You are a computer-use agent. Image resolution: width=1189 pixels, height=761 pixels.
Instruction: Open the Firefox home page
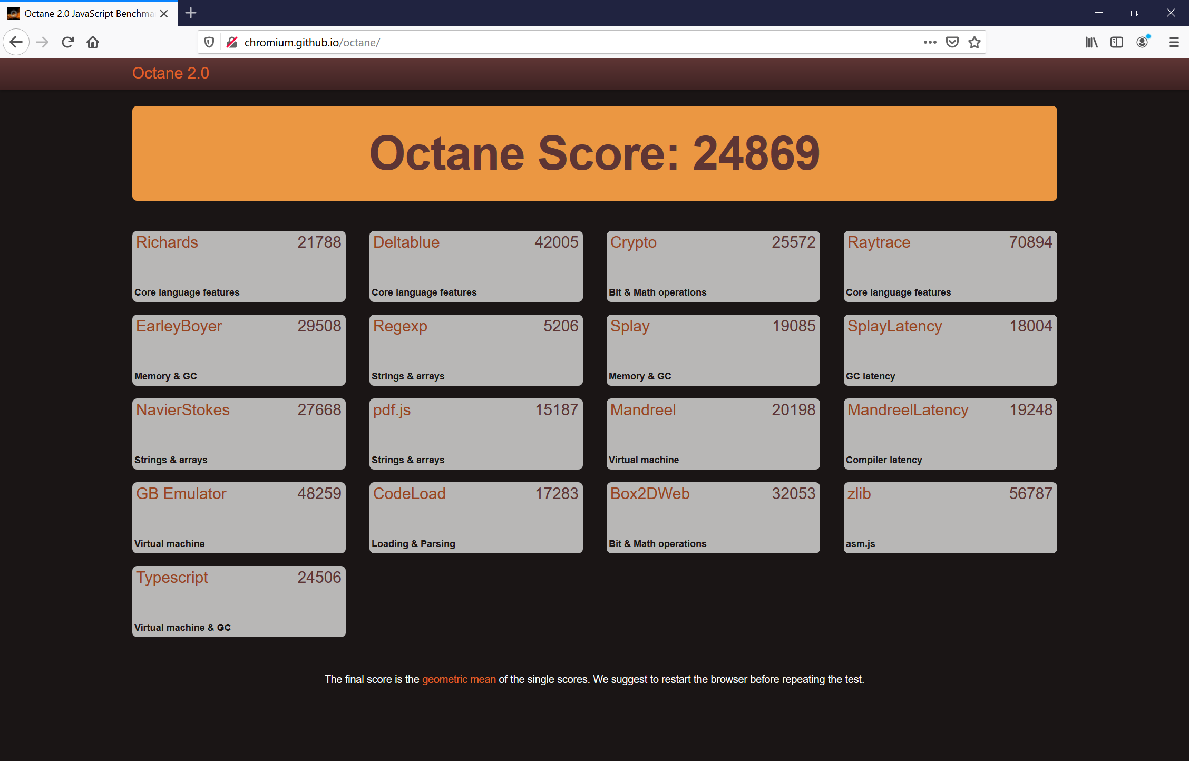click(x=93, y=42)
